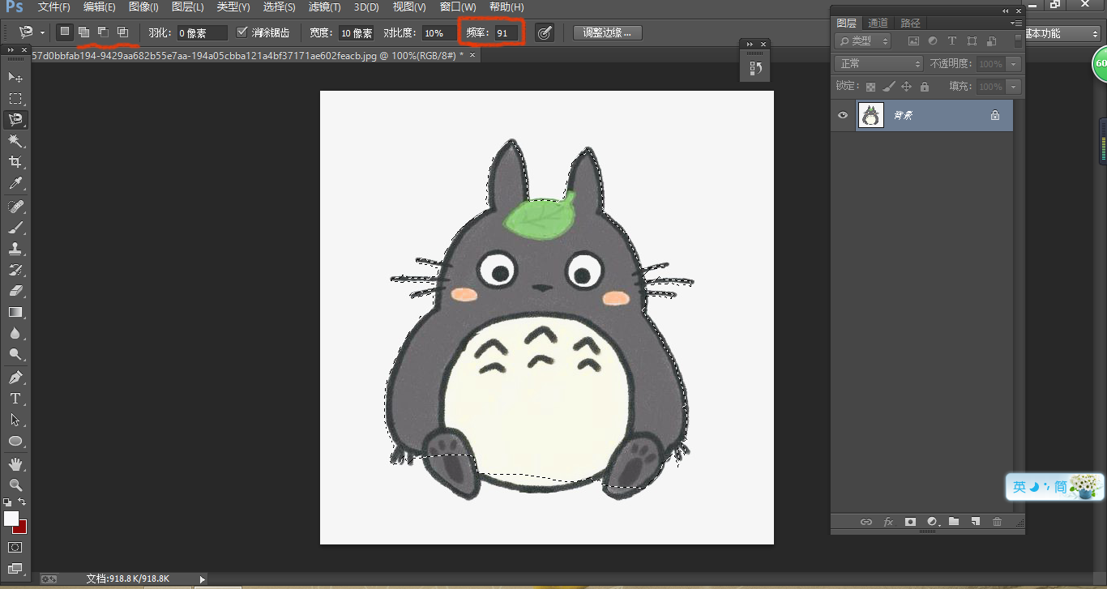Open the 视图(V) menu
The image size is (1107, 589).
[x=409, y=7]
